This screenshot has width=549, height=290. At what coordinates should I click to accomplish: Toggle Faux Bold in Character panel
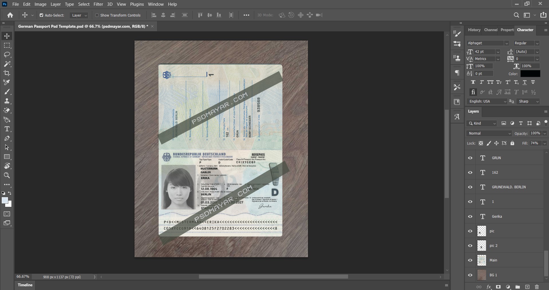[x=473, y=82]
